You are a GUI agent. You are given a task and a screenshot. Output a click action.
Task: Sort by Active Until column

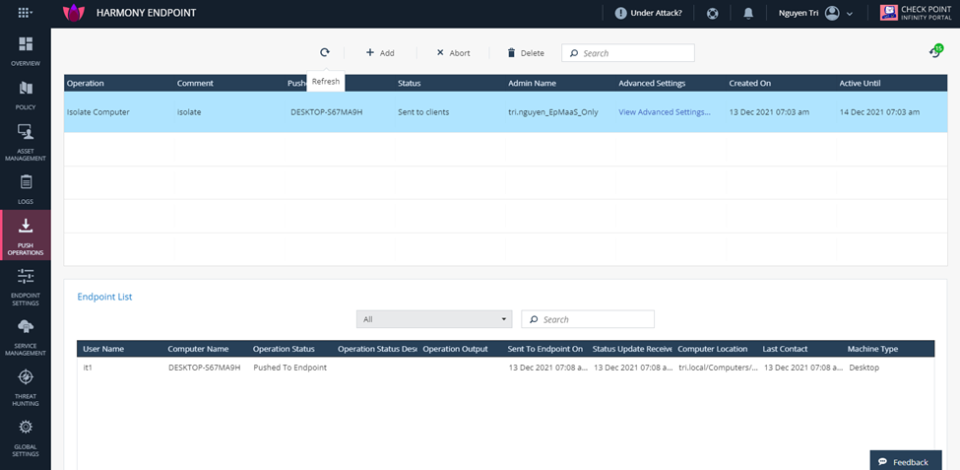tap(861, 84)
